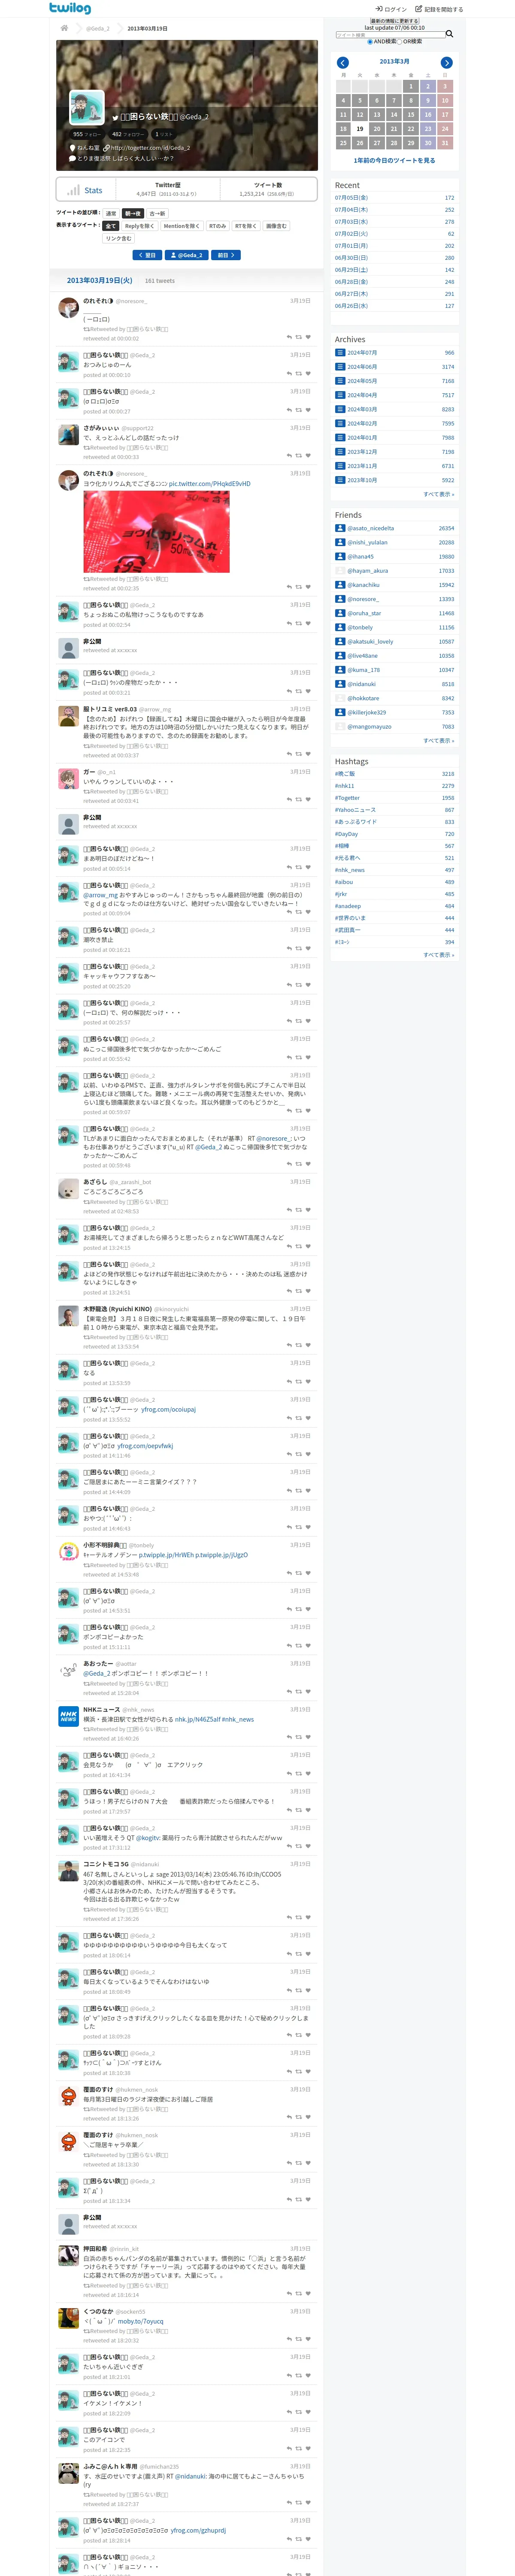The height and width of the screenshot is (2576, 515).
Task: Open 1年前の今日のツイートを見る link
Action: pyautogui.click(x=394, y=160)
